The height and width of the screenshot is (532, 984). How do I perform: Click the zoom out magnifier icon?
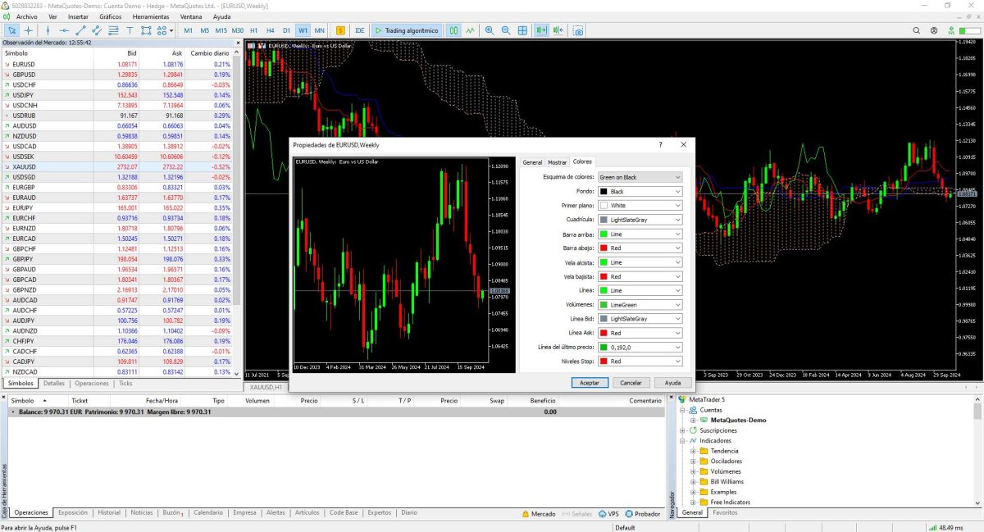[x=505, y=30]
